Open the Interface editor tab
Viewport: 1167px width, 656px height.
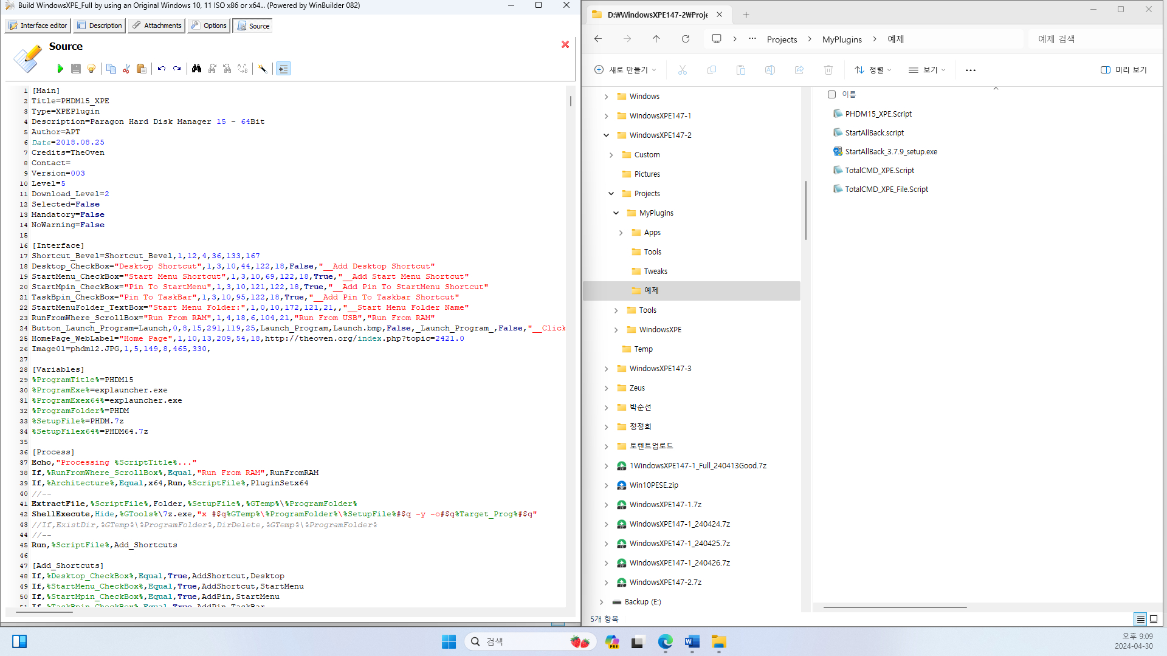tap(38, 26)
